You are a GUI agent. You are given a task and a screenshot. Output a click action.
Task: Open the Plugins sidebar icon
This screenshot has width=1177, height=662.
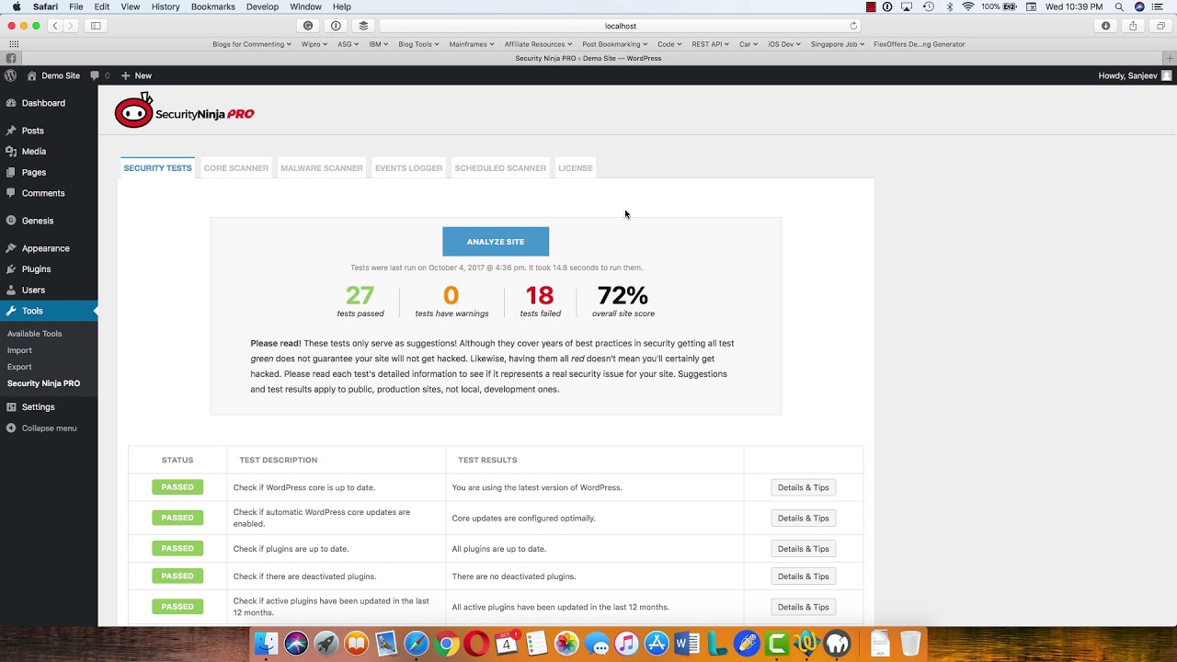pyautogui.click(x=13, y=268)
